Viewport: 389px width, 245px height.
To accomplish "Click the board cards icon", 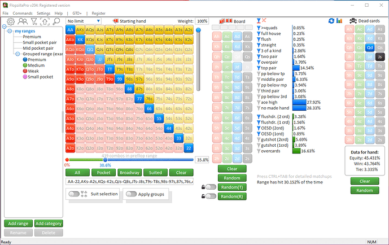I will 226,21.
